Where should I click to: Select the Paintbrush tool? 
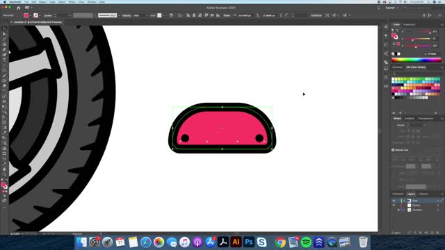(4, 76)
